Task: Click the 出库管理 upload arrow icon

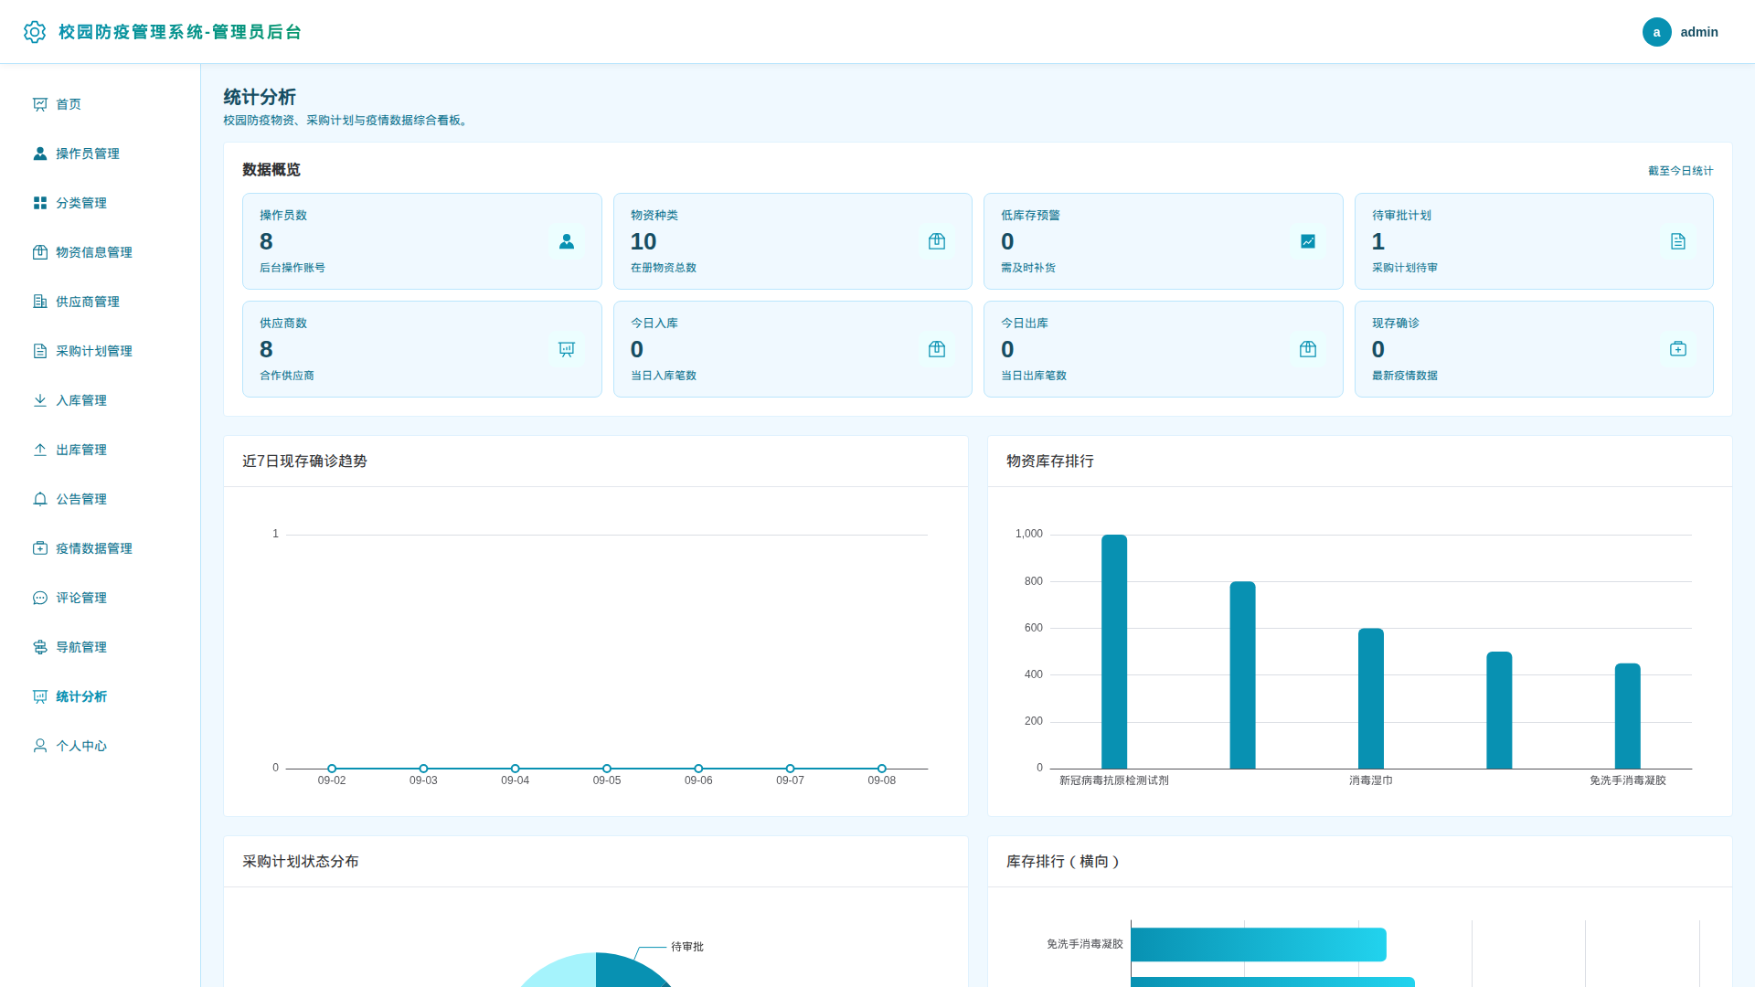Action: tap(40, 450)
